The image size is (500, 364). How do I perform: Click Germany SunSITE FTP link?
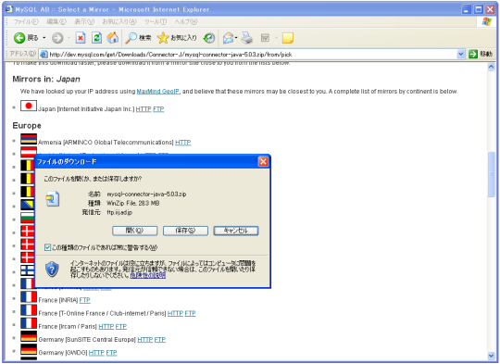[160, 340]
